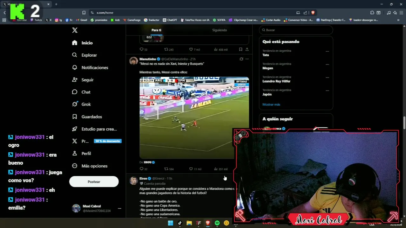Open Leandro Rey Hilfer trending topic
The image size is (406, 228).
click(x=276, y=81)
